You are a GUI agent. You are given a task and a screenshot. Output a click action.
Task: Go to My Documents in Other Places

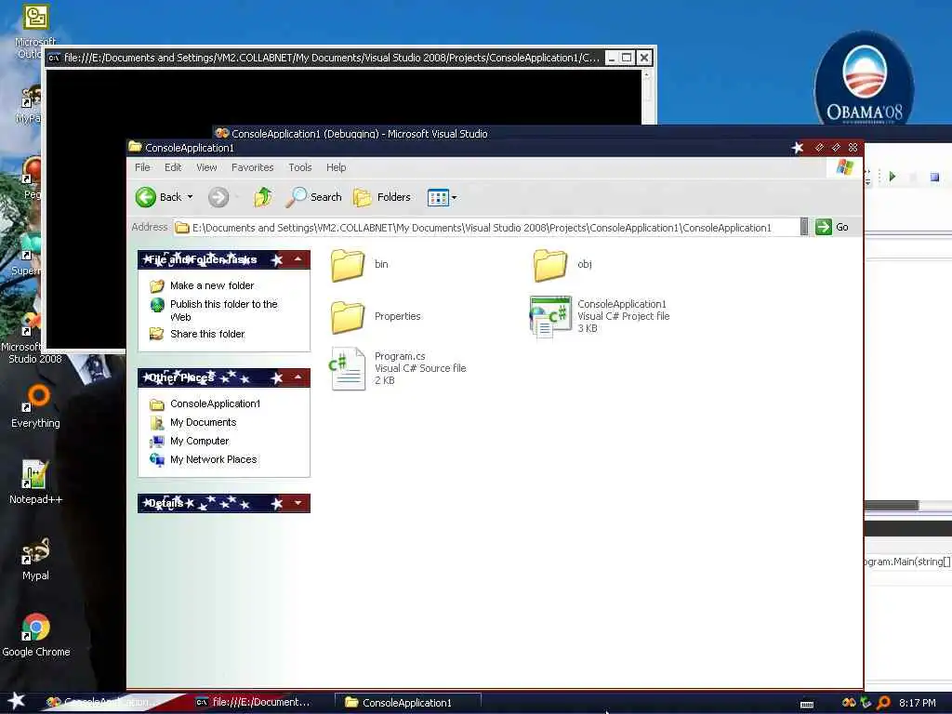coord(203,423)
